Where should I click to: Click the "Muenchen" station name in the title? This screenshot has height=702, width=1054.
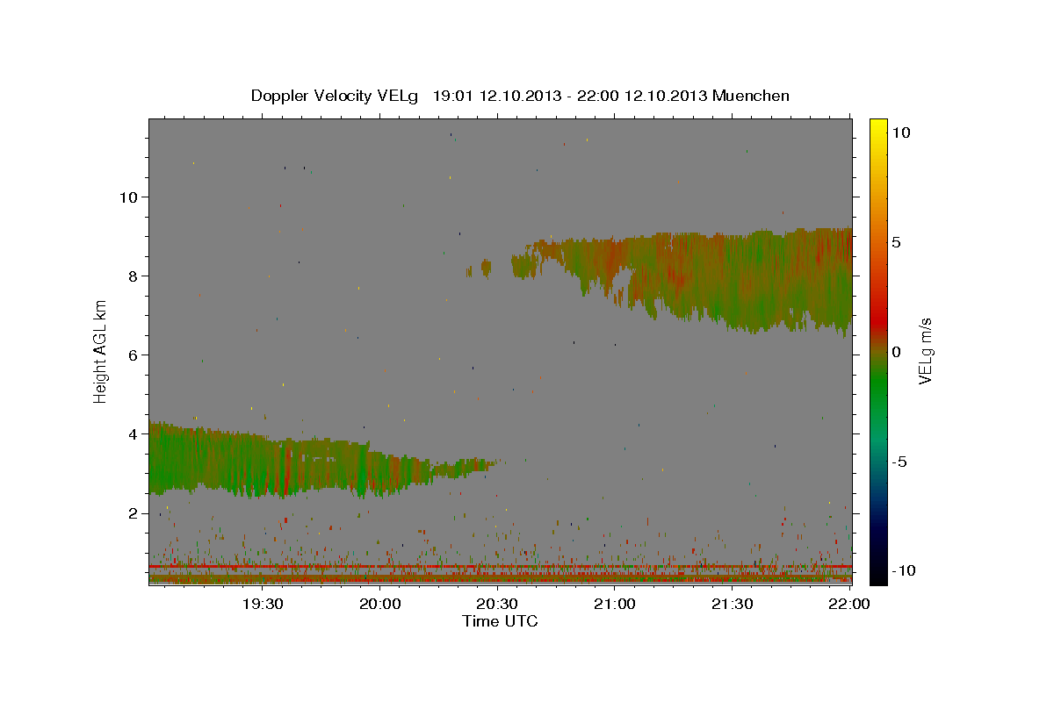tap(751, 96)
